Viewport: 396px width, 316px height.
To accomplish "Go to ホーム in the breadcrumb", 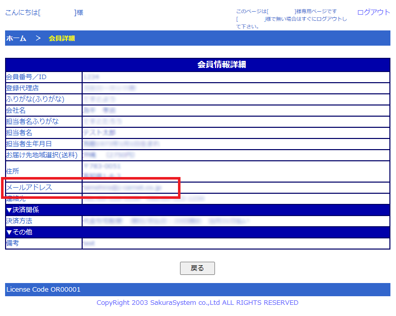I will click(16, 38).
